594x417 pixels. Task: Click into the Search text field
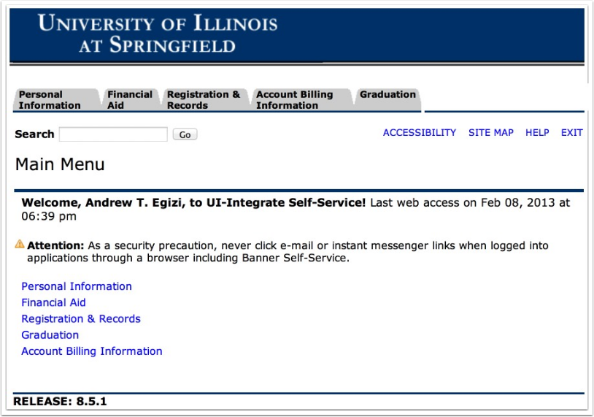coord(113,134)
